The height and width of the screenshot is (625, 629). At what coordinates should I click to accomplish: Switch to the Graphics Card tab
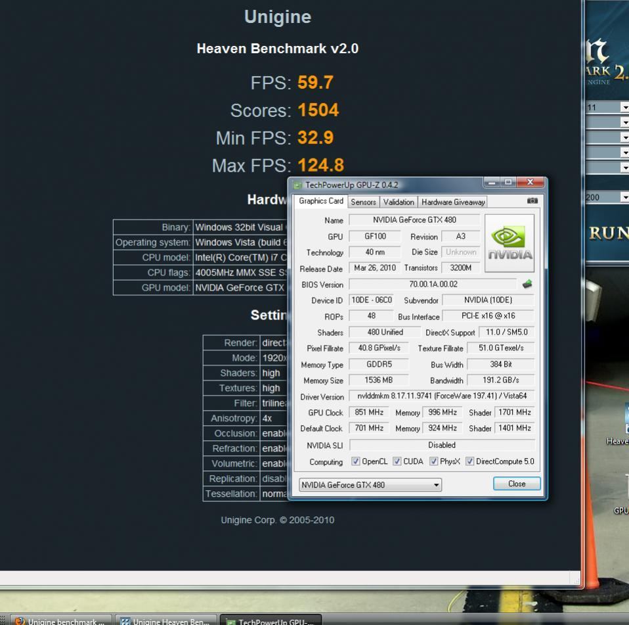pos(320,200)
